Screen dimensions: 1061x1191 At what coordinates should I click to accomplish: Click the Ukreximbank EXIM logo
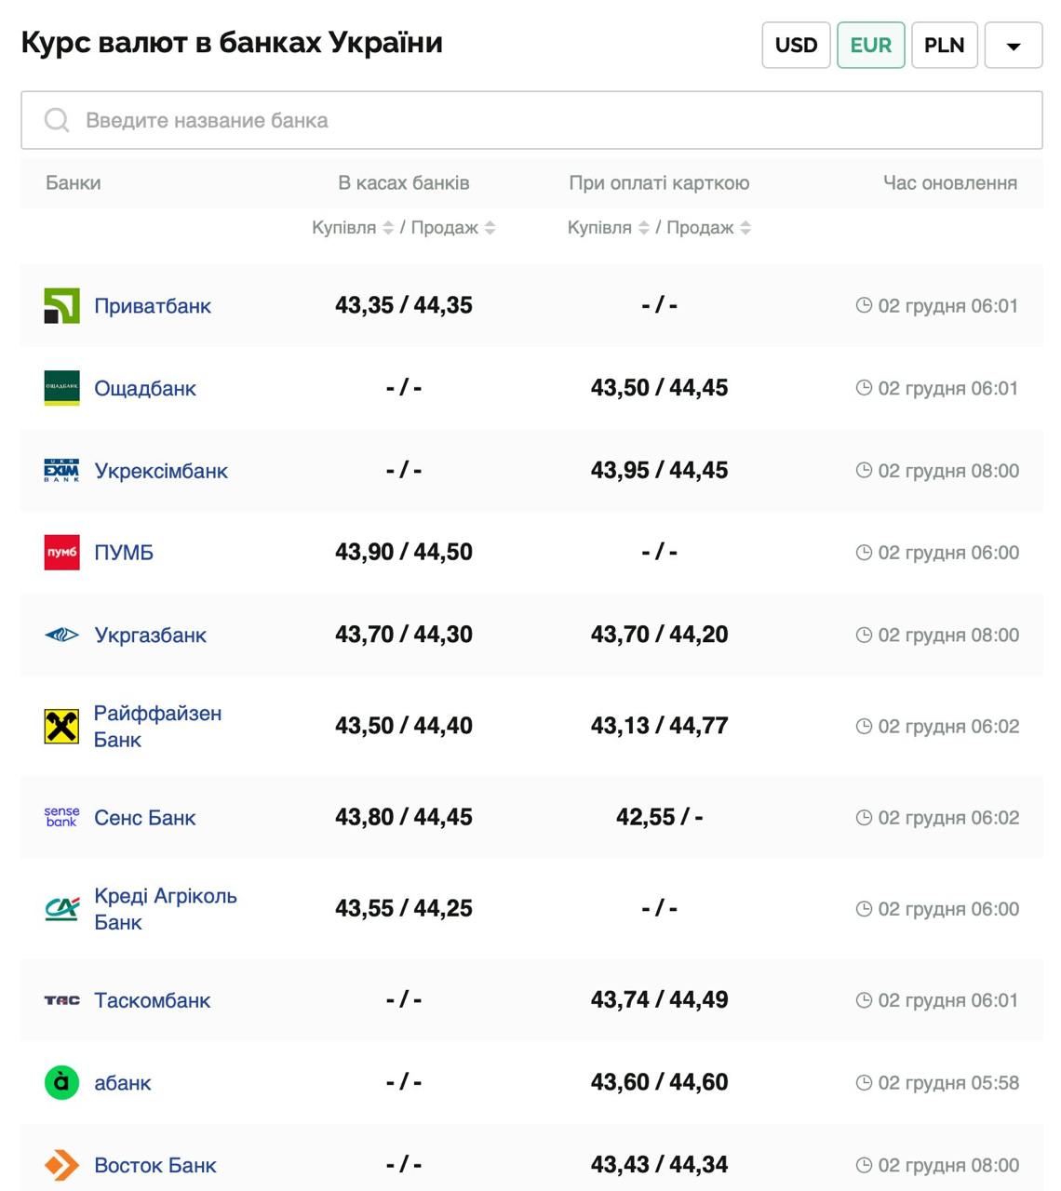coord(61,471)
